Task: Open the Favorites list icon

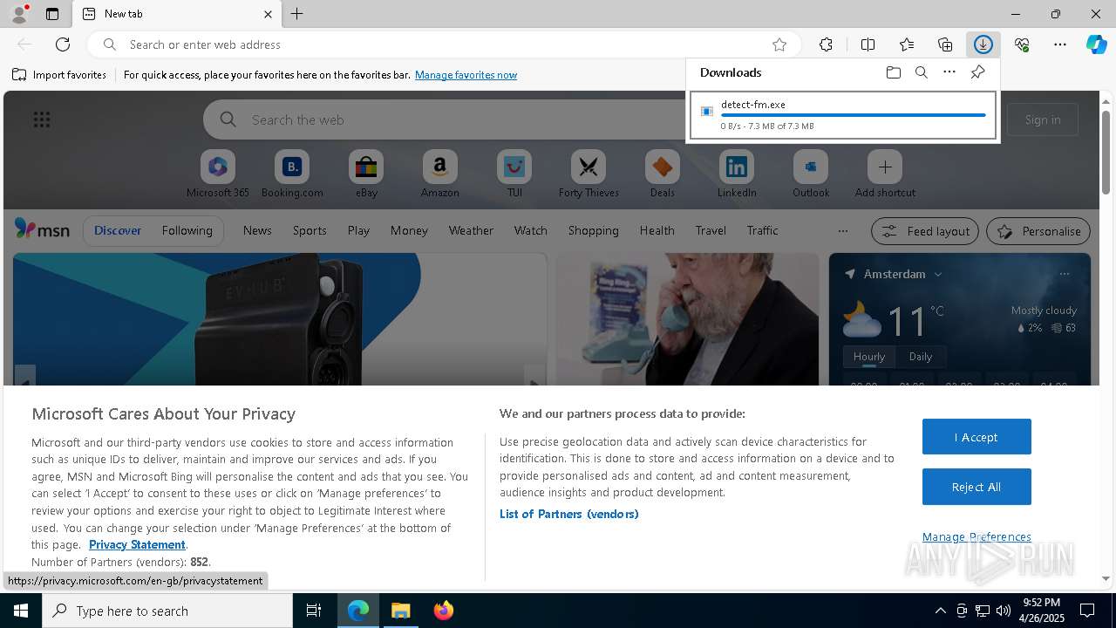Action: [907, 44]
